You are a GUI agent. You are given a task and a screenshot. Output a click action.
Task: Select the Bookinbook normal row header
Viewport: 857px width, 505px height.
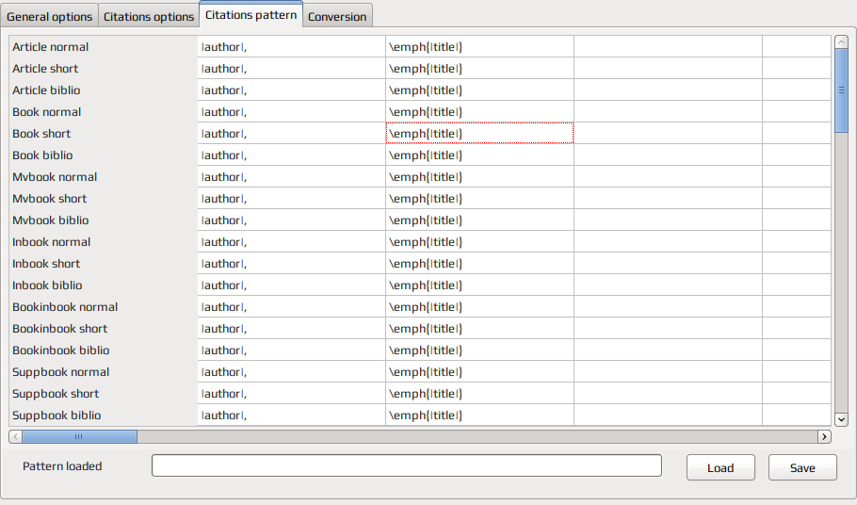pos(104,307)
